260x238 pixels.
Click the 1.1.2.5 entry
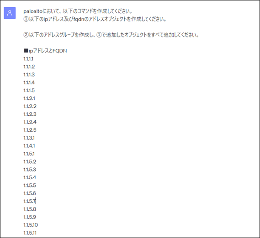tap(30, 130)
